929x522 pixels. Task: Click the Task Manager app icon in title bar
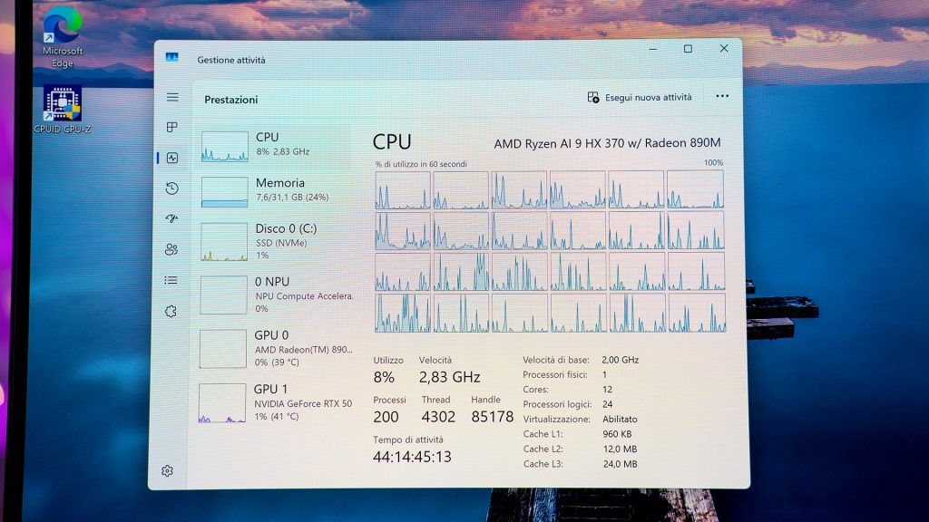point(171,57)
